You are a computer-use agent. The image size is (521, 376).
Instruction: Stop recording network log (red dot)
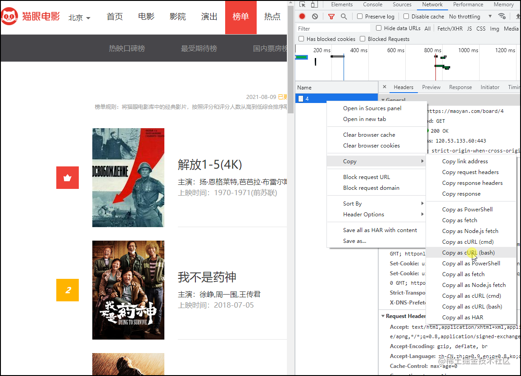tap(302, 16)
